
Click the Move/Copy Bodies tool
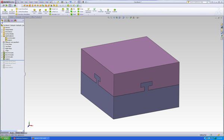(108, 11)
